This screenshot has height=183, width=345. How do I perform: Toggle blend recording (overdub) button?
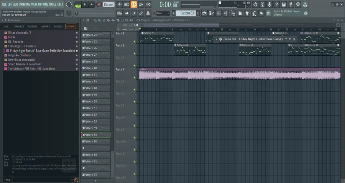[141, 4]
